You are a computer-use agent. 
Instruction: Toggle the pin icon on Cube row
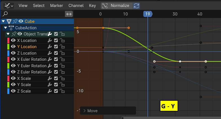tap(15, 21)
